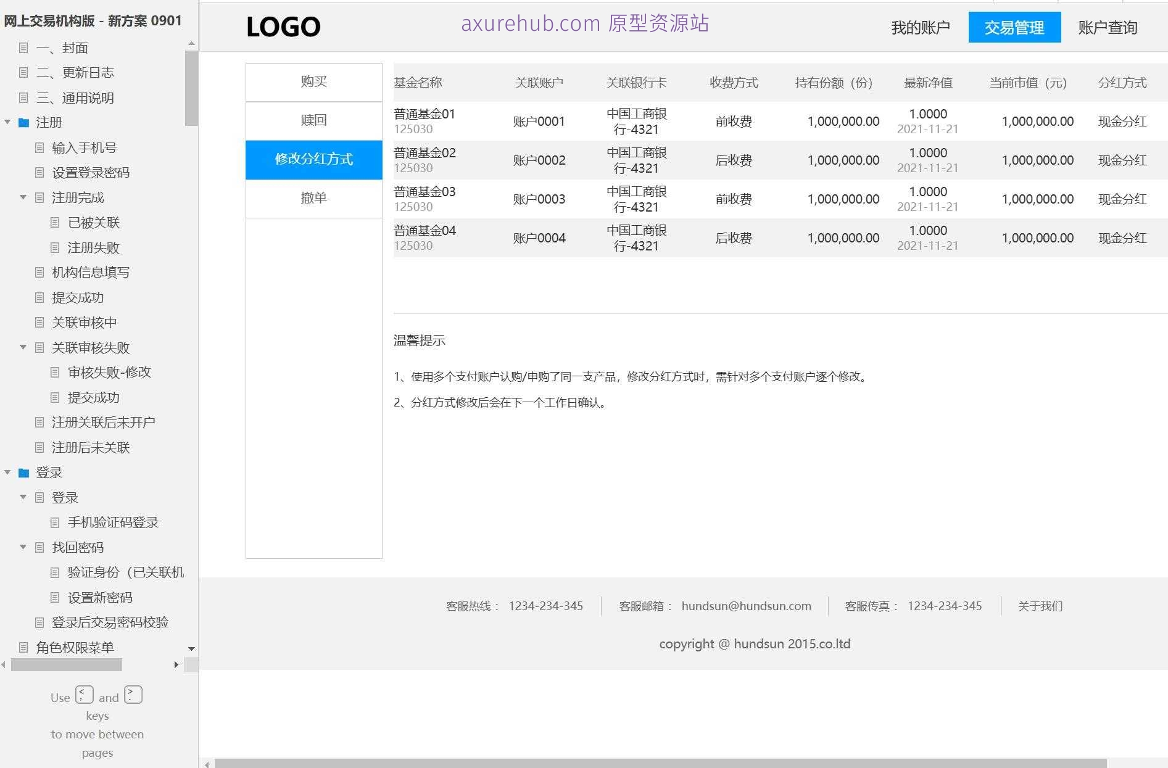
Task: Click the 登录 folder icon in the sidebar
Action: (x=23, y=473)
